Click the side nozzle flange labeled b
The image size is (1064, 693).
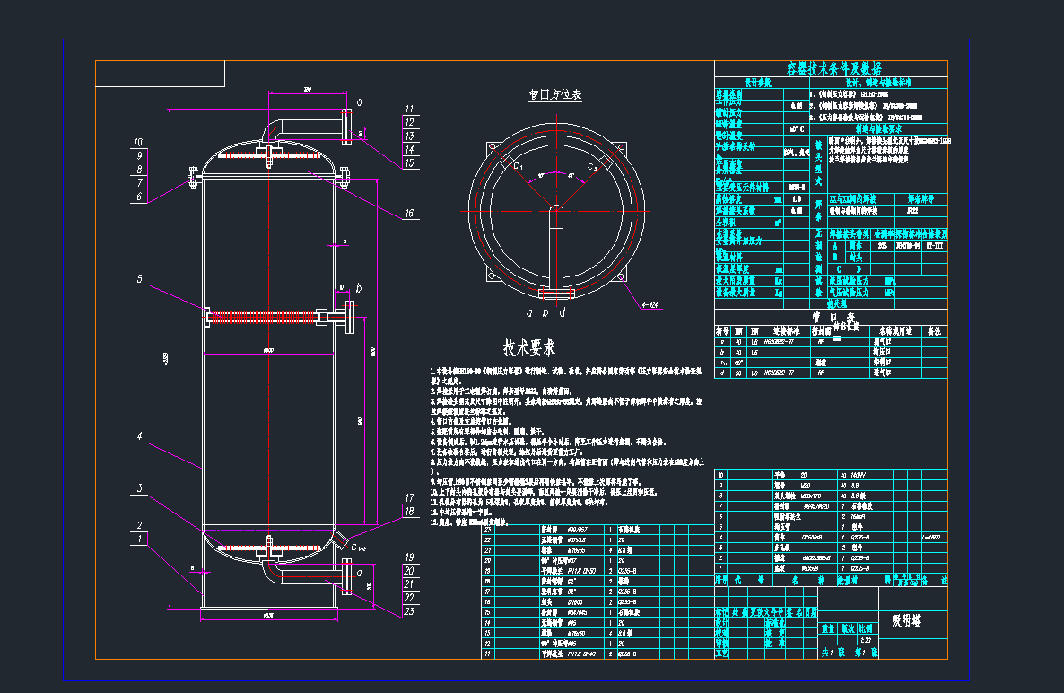pyautogui.click(x=347, y=318)
